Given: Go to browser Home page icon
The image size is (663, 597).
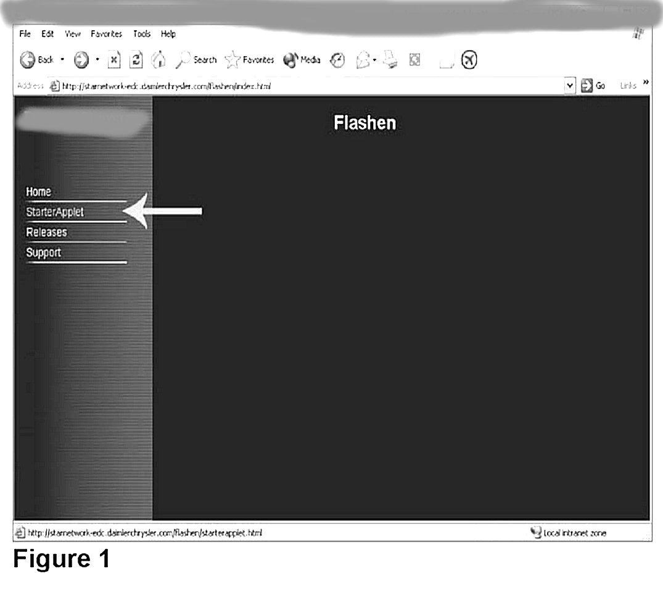Looking at the screenshot, I should pos(159,60).
